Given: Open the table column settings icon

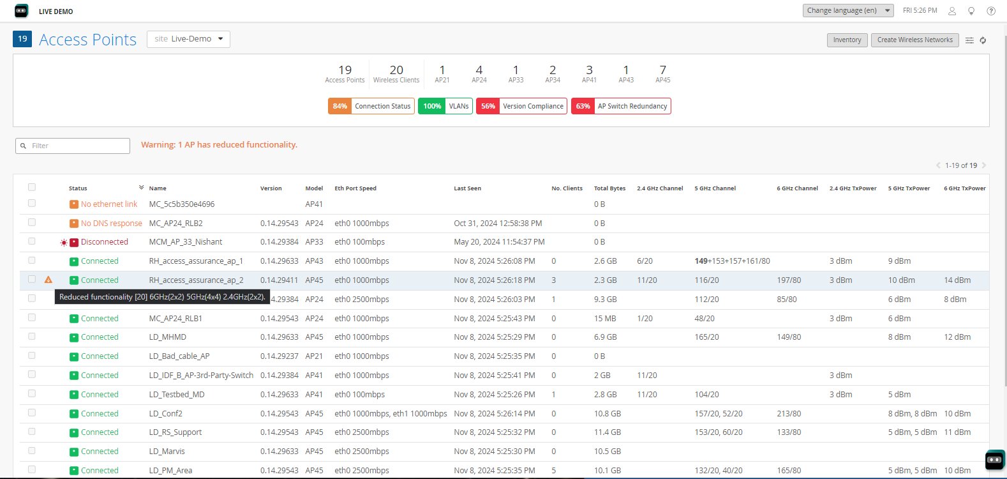Looking at the screenshot, I should pyautogui.click(x=969, y=40).
